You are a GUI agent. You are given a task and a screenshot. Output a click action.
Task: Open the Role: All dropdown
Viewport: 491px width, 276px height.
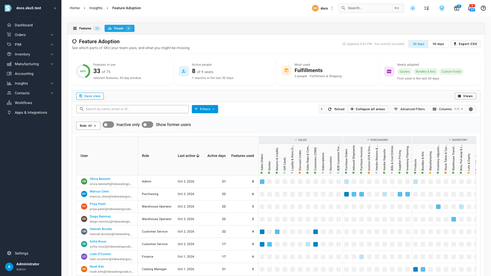coord(88,126)
